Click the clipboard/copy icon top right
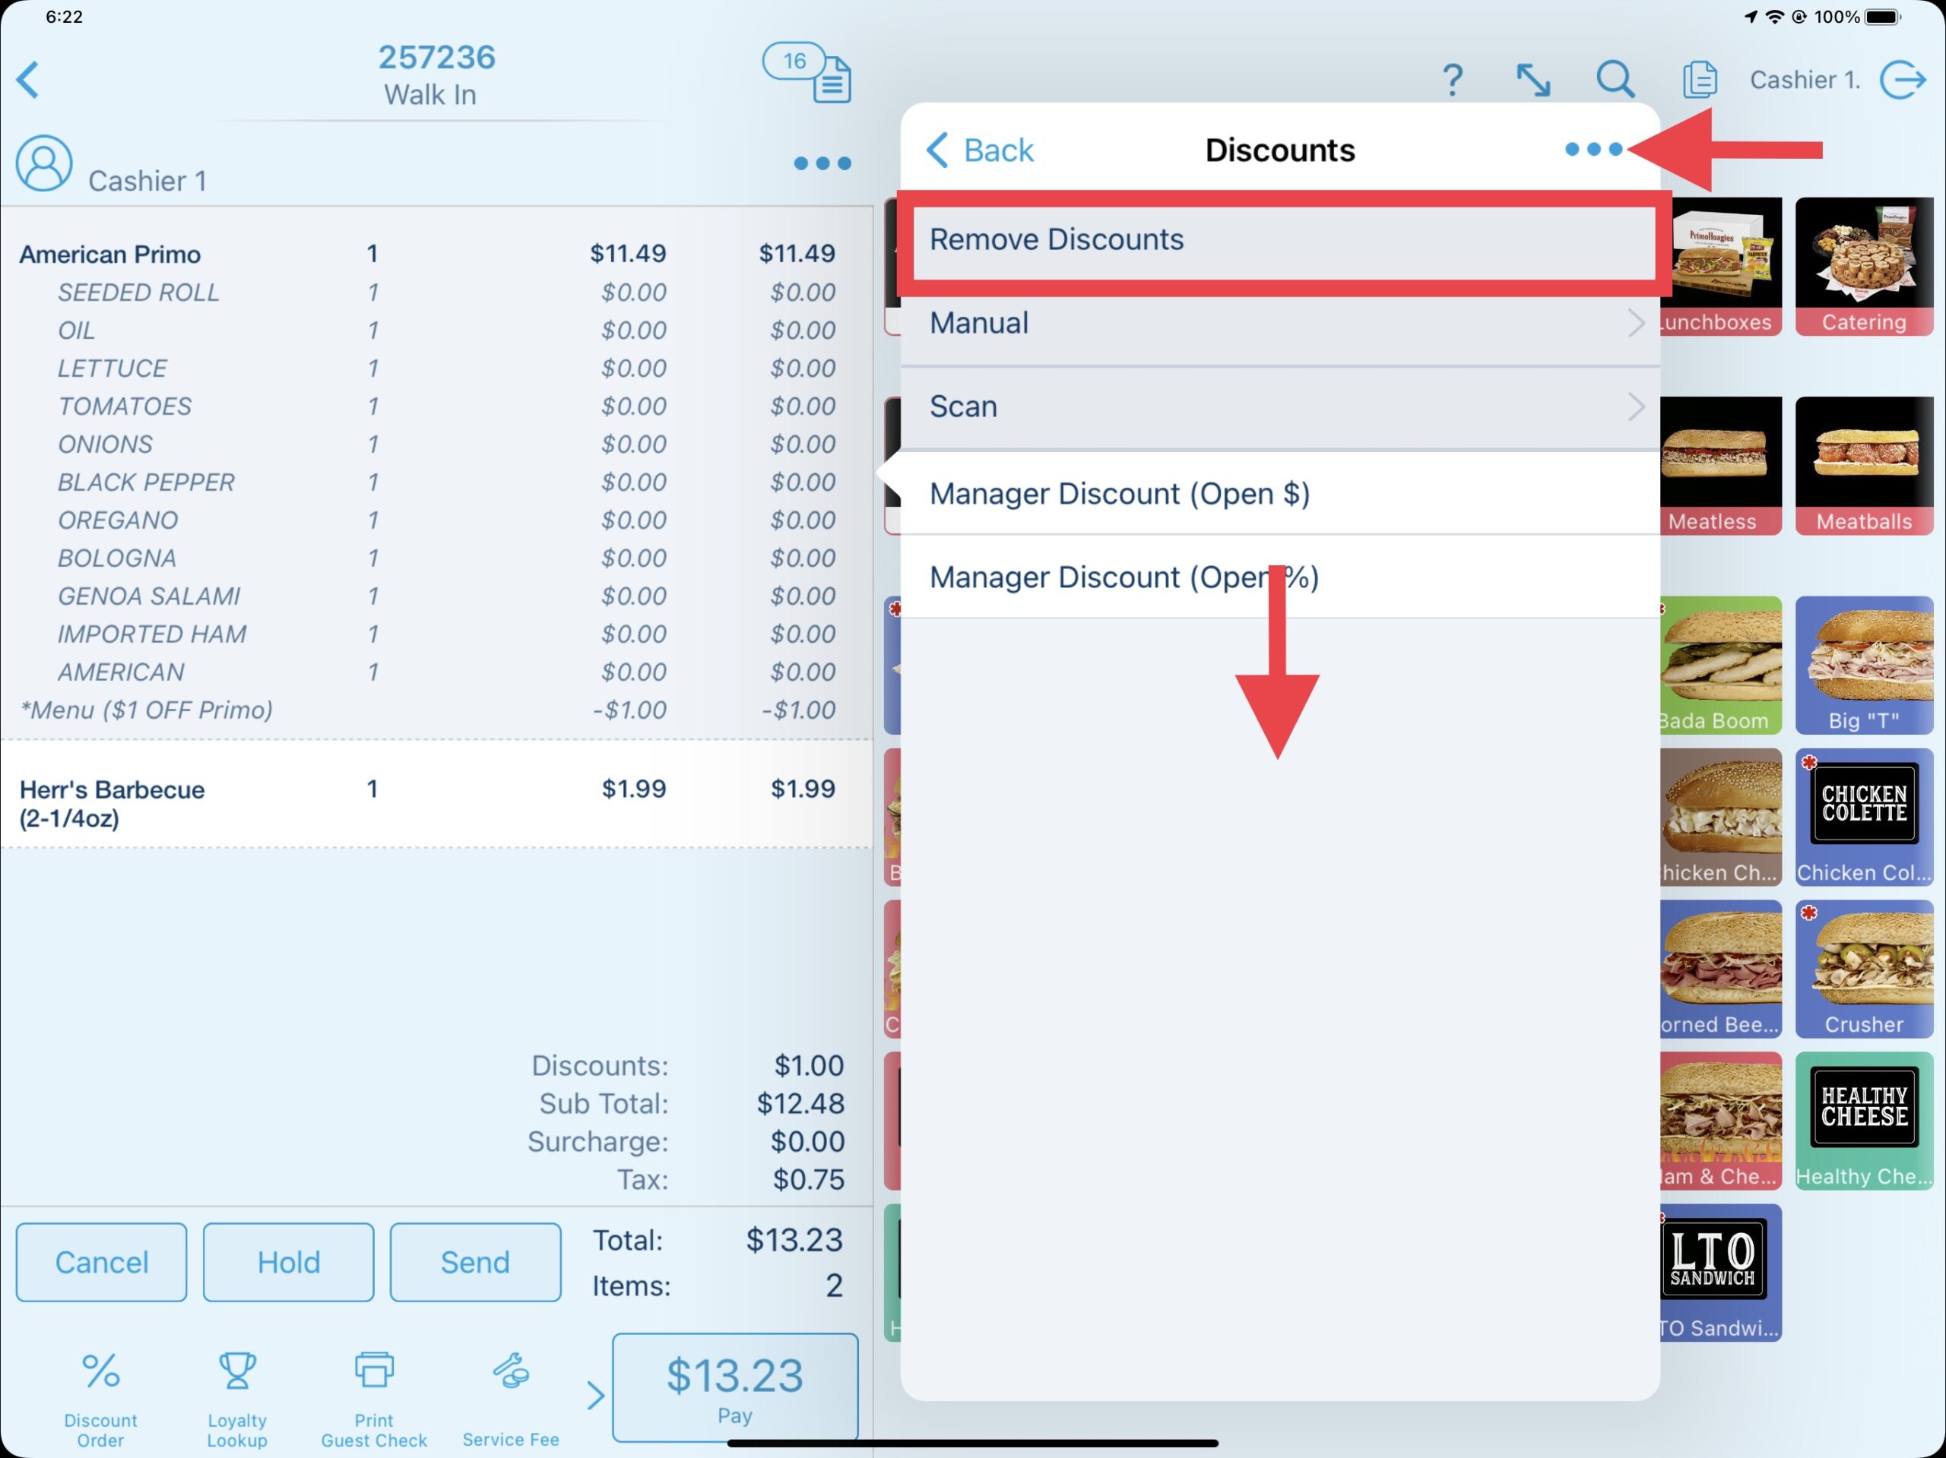 coord(1696,80)
